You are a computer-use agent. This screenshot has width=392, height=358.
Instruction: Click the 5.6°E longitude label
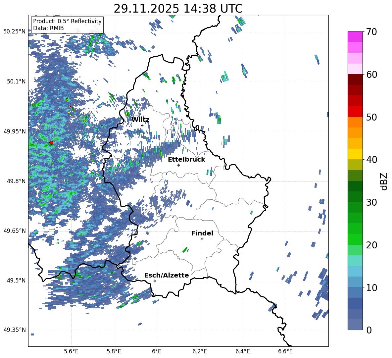click(71, 351)
